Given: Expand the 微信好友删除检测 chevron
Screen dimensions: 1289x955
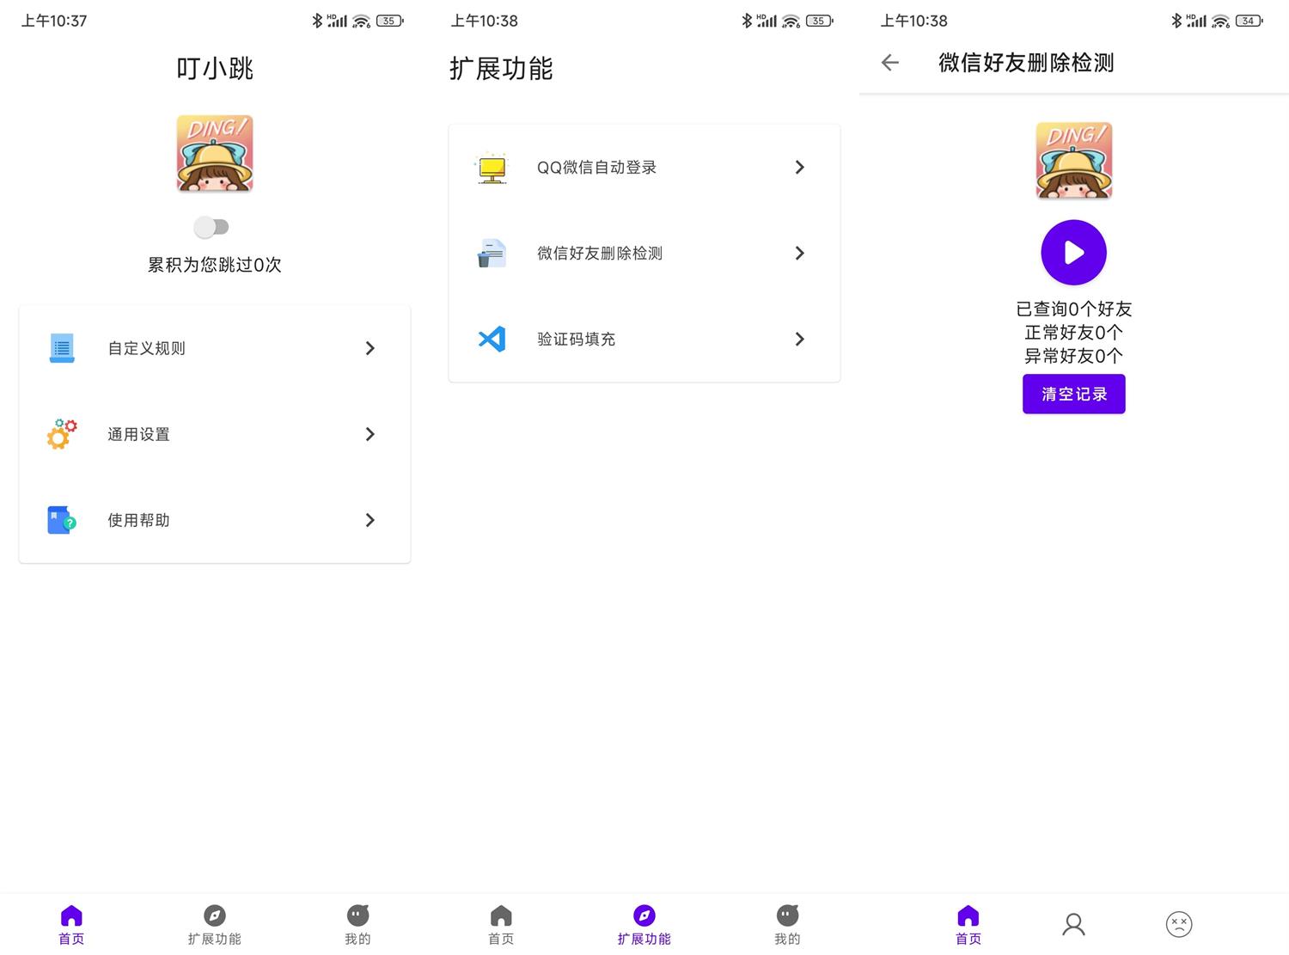Looking at the screenshot, I should (799, 253).
